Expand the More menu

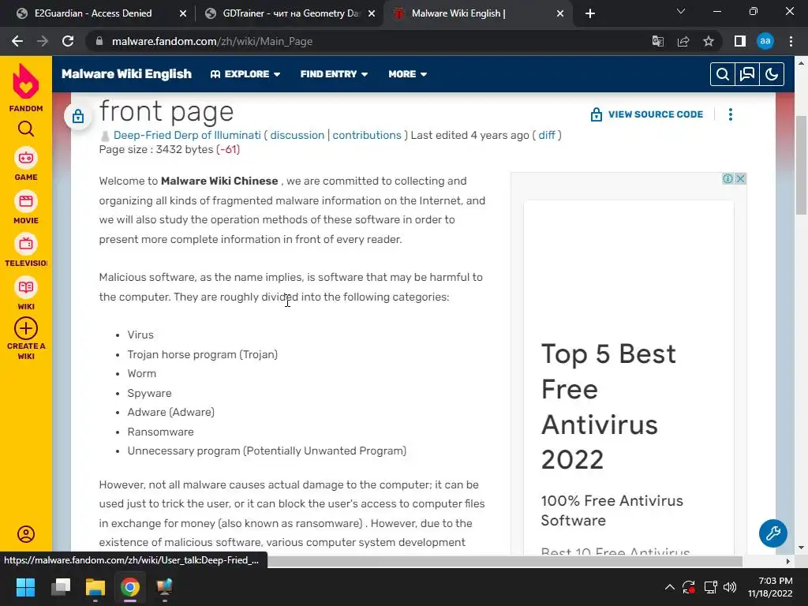tap(408, 74)
